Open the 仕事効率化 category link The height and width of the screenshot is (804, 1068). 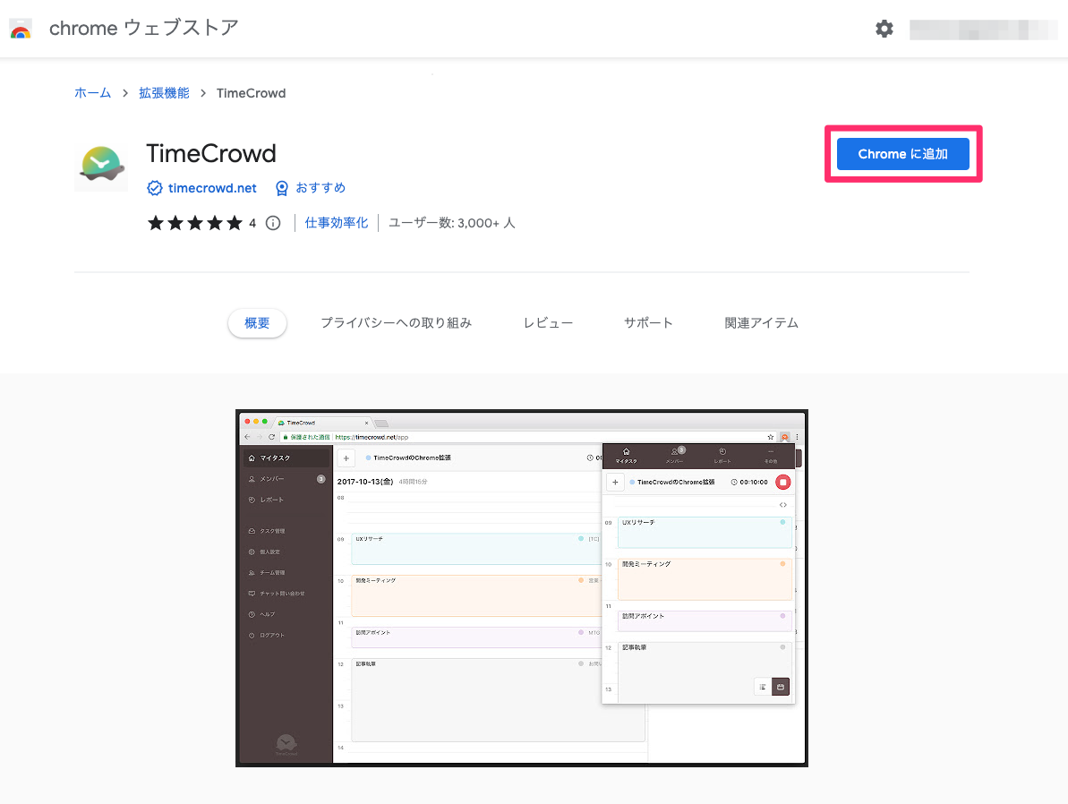pos(336,222)
